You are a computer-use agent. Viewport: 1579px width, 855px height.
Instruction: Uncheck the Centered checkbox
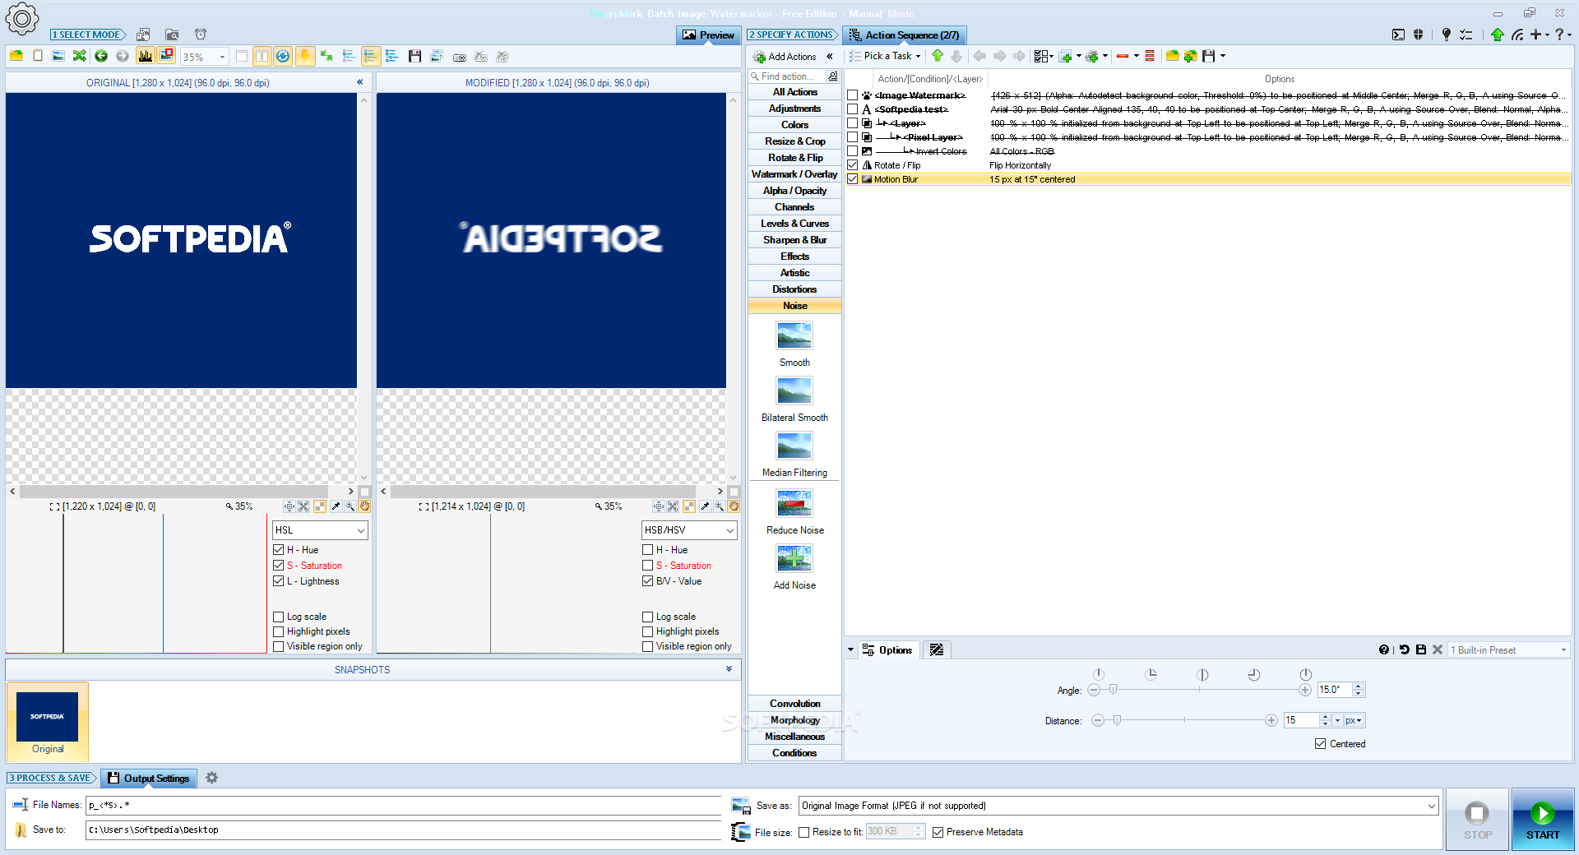point(1321,744)
